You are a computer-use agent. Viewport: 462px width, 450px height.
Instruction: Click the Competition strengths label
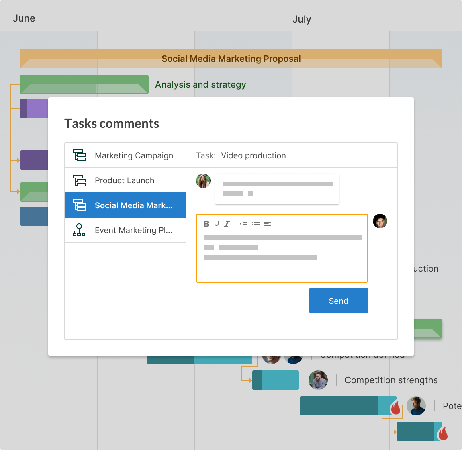click(391, 380)
